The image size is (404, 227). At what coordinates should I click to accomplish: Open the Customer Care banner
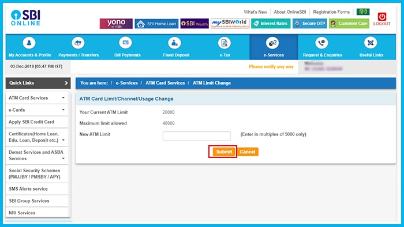point(349,24)
